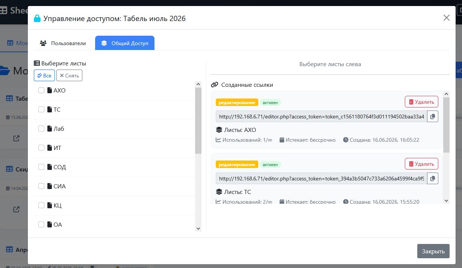Click the Sheets logo icon behind dialog
The image size is (462, 268).
pos(3,11)
